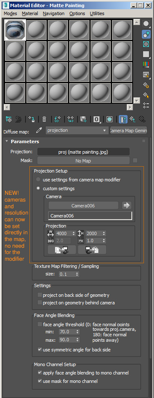Open the Options menu
The width and height of the screenshot is (154, 398).
[77, 13]
